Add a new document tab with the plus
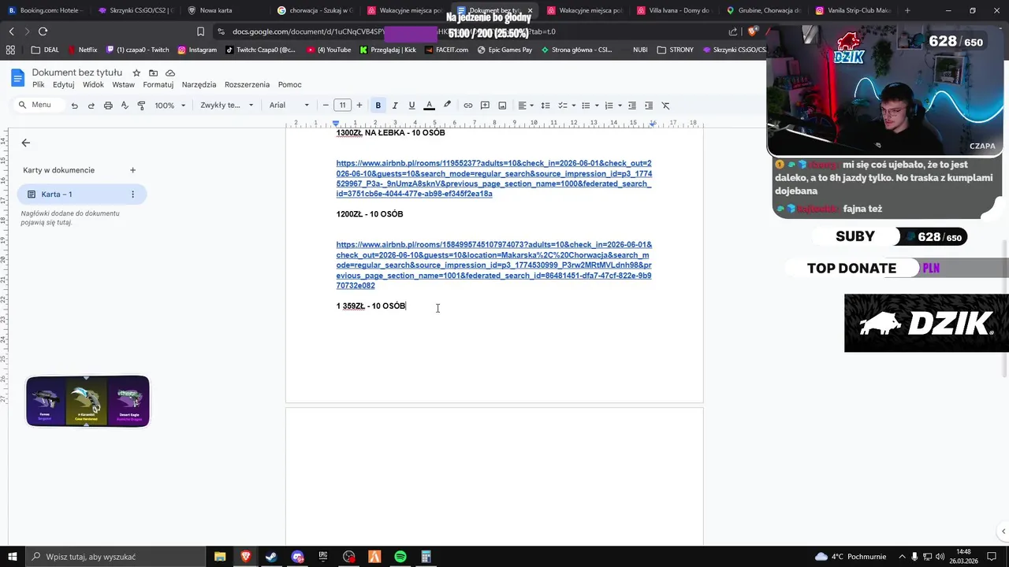Screen dimensions: 1009x567 (132, 170)
